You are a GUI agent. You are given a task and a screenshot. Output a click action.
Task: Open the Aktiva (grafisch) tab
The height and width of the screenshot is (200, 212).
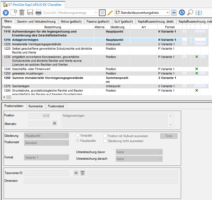click(71, 22)
